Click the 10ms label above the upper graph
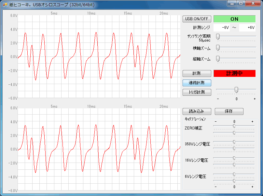This screenshot has height=196, width=263. coord(91,13)
